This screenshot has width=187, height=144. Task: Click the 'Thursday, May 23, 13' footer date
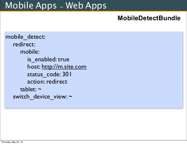coord(12,142)
